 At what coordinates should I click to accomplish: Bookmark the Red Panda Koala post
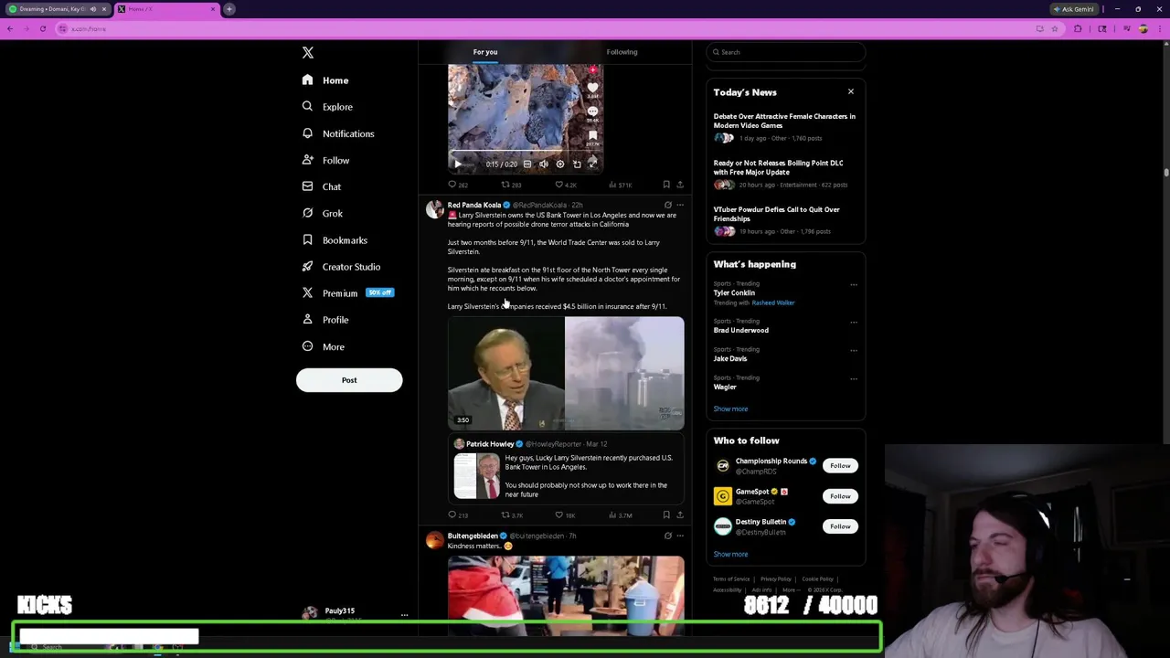(666, 515)
